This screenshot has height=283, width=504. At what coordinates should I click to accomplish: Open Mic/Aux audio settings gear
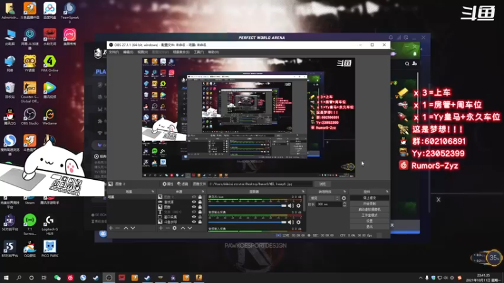(x=298, y=206)
